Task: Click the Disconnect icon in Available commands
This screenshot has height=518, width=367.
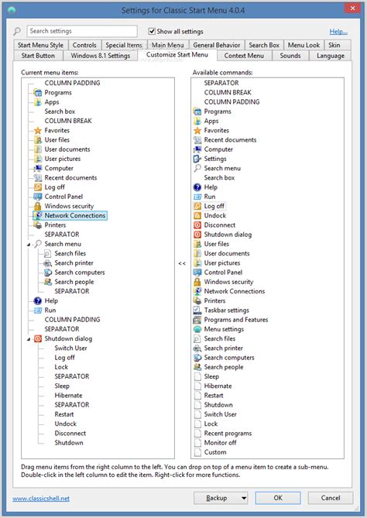Action: click(x=197, y=225)
